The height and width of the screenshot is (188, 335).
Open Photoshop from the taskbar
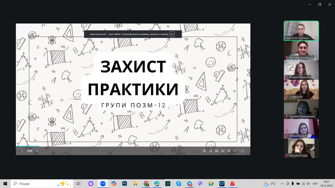[125, 184]
